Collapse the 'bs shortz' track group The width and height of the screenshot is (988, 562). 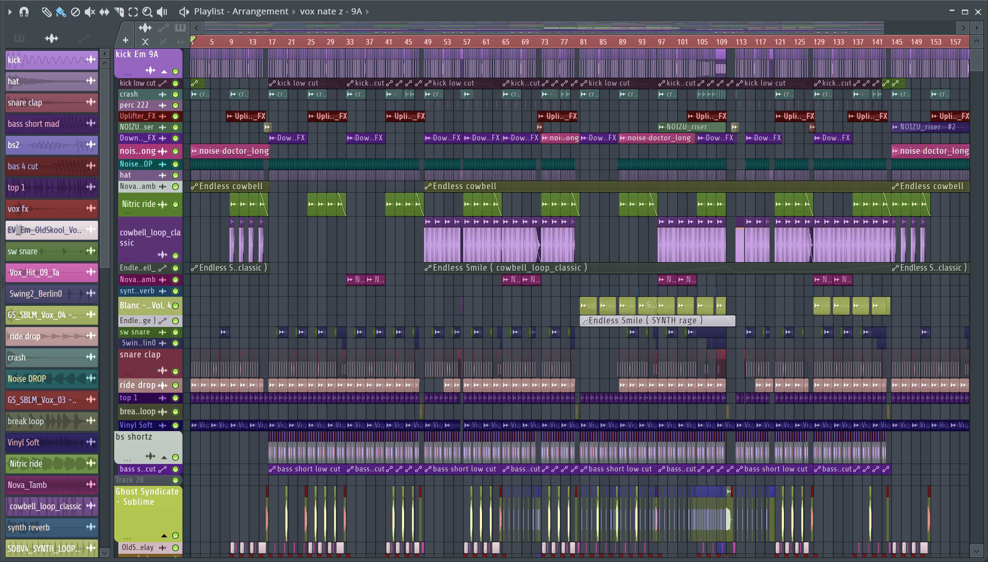164,457
